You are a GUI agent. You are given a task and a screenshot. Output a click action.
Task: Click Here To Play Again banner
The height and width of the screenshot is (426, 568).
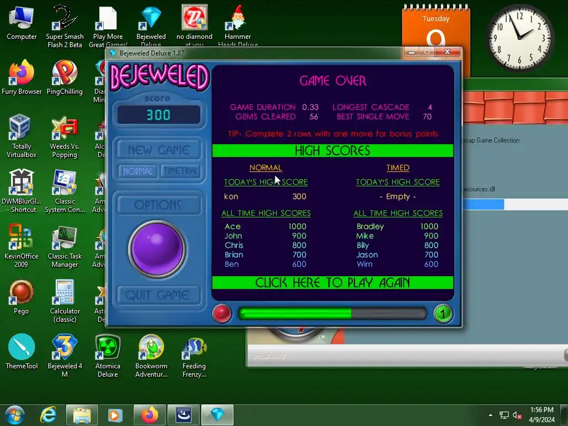(x=333, y=282)
